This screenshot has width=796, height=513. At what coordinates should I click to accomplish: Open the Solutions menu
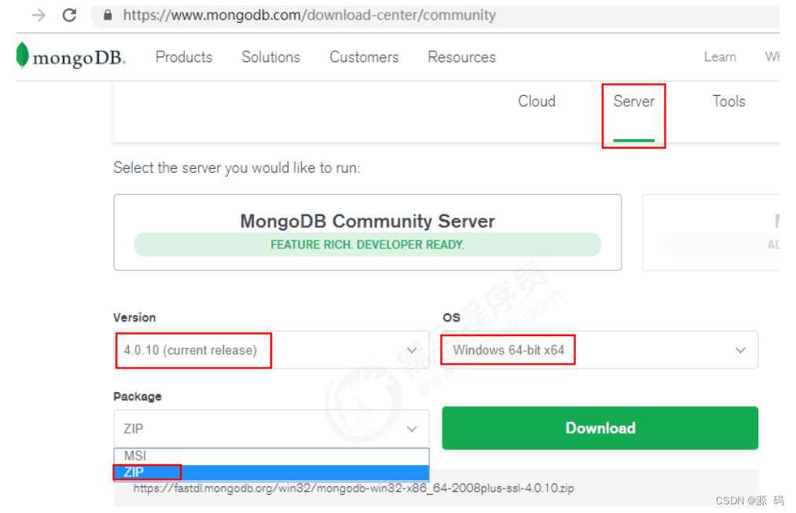point(270,57)
